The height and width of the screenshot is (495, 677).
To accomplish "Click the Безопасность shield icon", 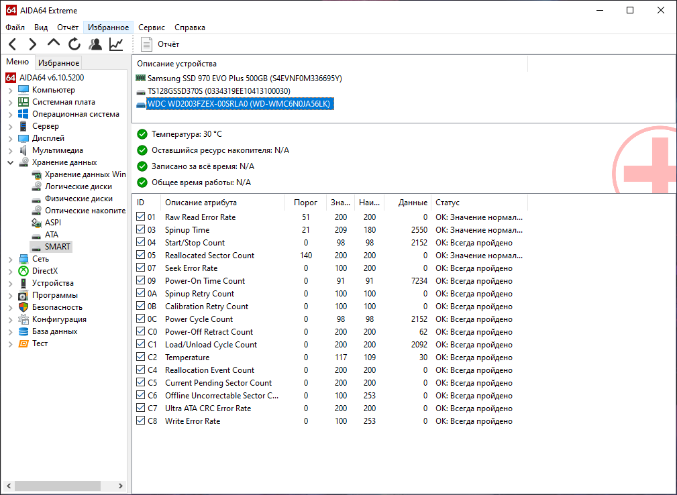I will tap(23, 307).
